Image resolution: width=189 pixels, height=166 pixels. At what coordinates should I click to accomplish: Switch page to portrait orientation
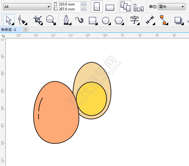(97, 6)
